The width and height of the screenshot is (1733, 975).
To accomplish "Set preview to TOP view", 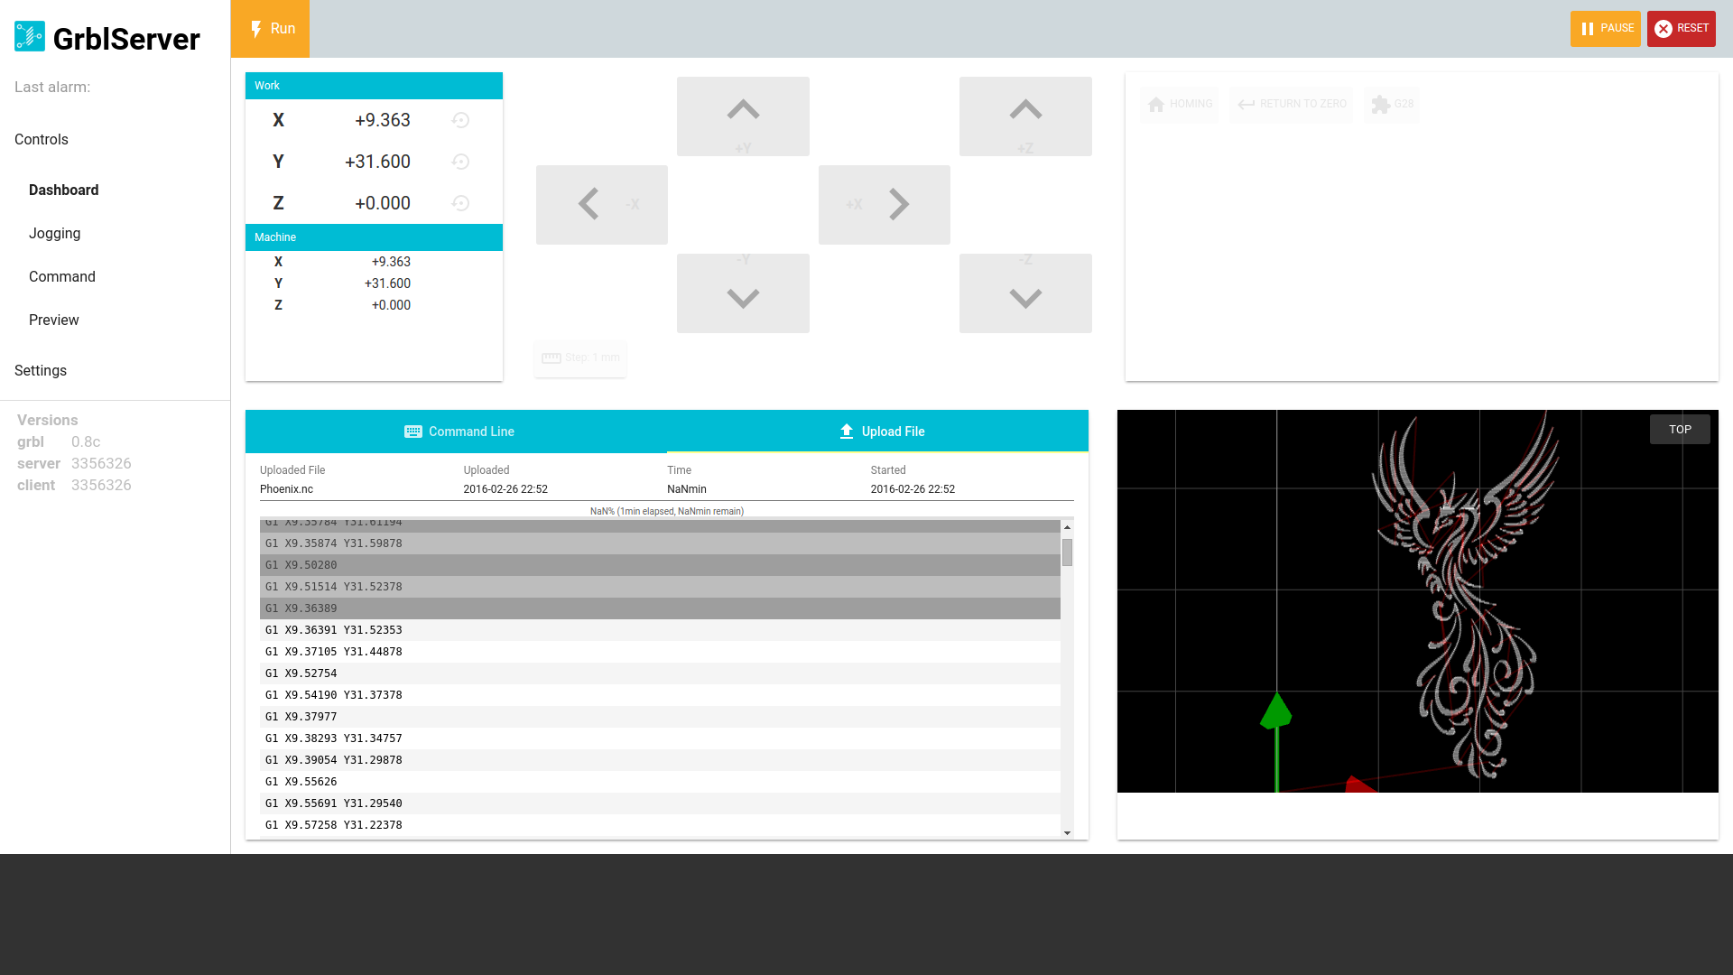I will click(1680, 430).
